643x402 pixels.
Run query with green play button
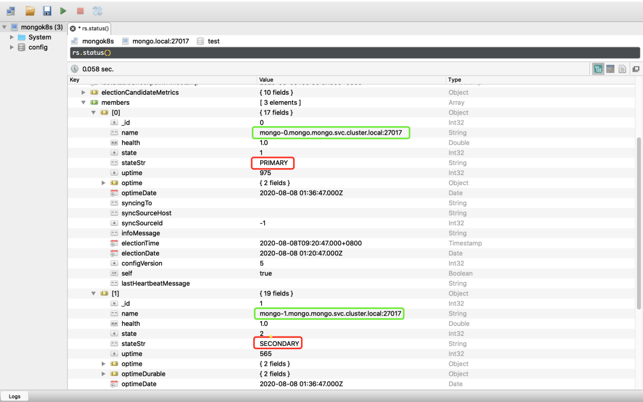[63, 11]
